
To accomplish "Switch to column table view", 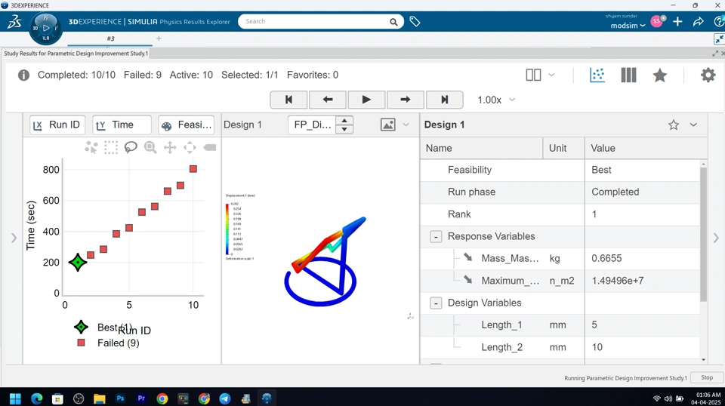I will [628, 75].
